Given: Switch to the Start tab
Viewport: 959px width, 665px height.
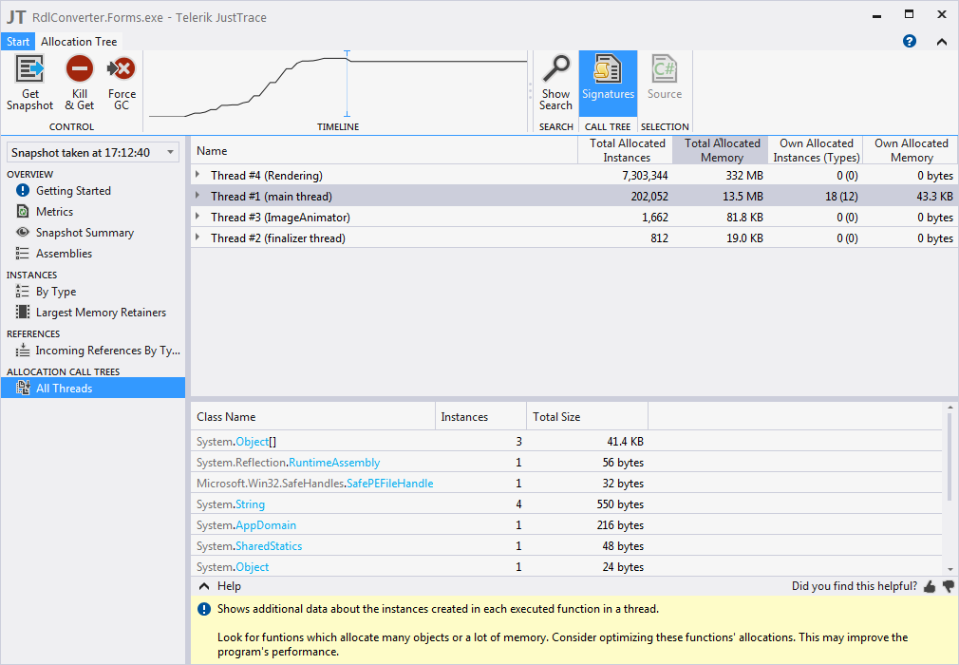Looking at the screenshot, I should pyautogui.click(x=18, y=42).
